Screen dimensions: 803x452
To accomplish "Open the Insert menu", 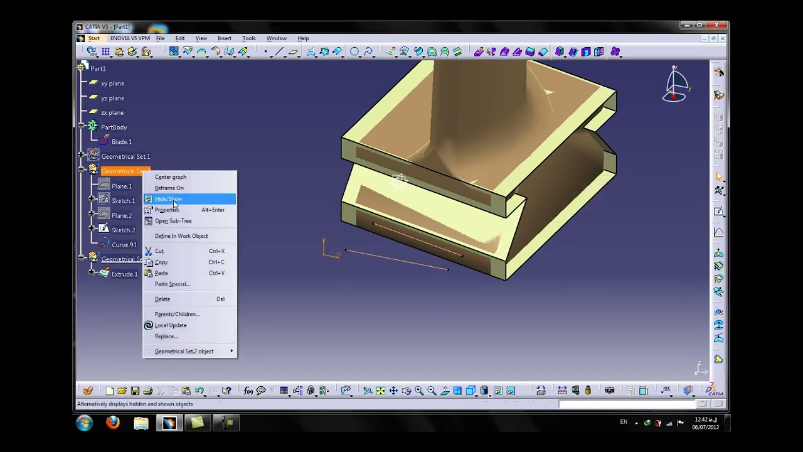I will [x=224, y=38].
